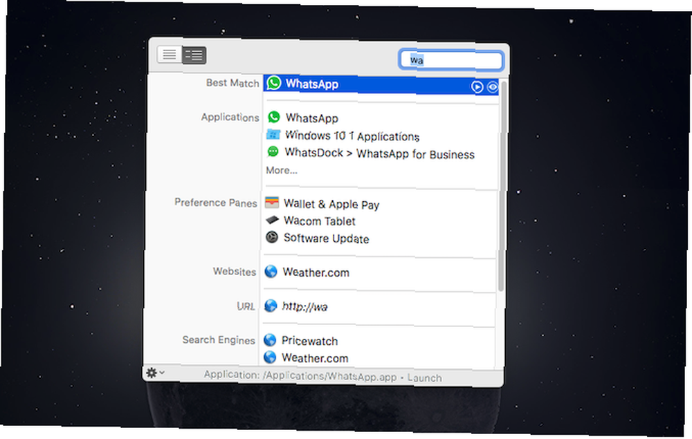Select the Best Match WhatsApp row
This screenshot has height=439, width=692.
click(x=381, y=84)
